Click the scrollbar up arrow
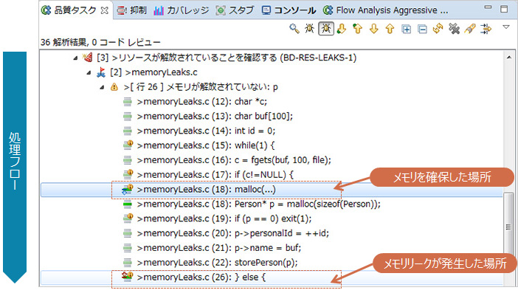 508,58
